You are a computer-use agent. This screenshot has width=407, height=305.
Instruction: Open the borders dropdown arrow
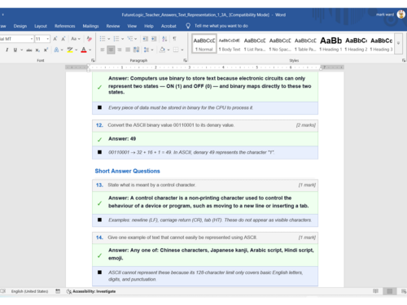(182, 50)
